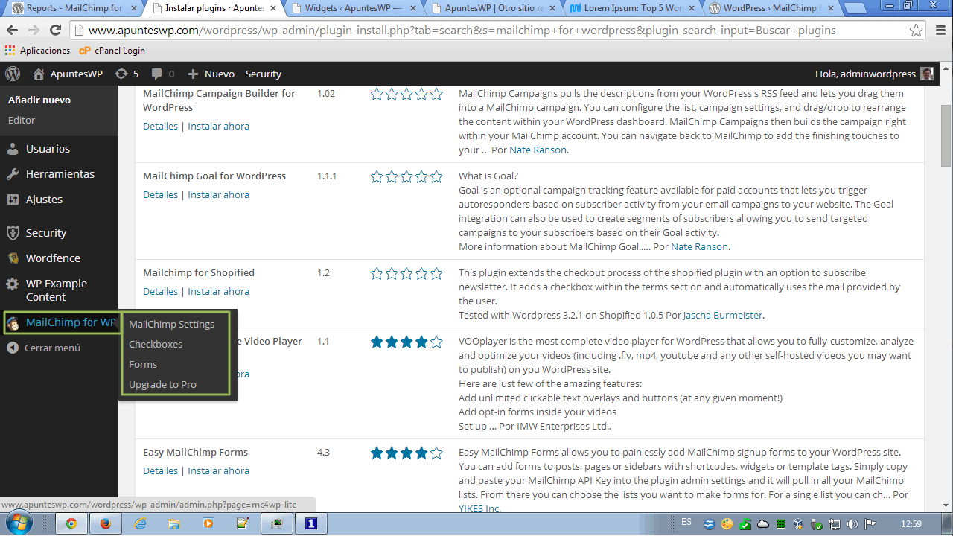Open Detalles for Easy MailChimp Forms

pos(160,470)
